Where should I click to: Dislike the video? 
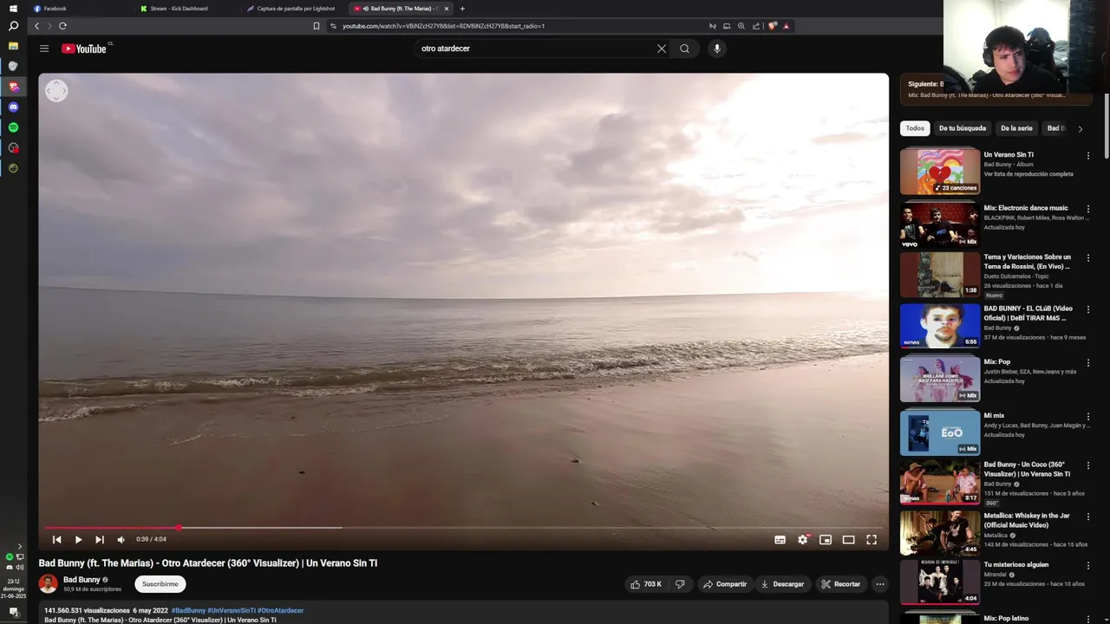(x=681, y=584)
